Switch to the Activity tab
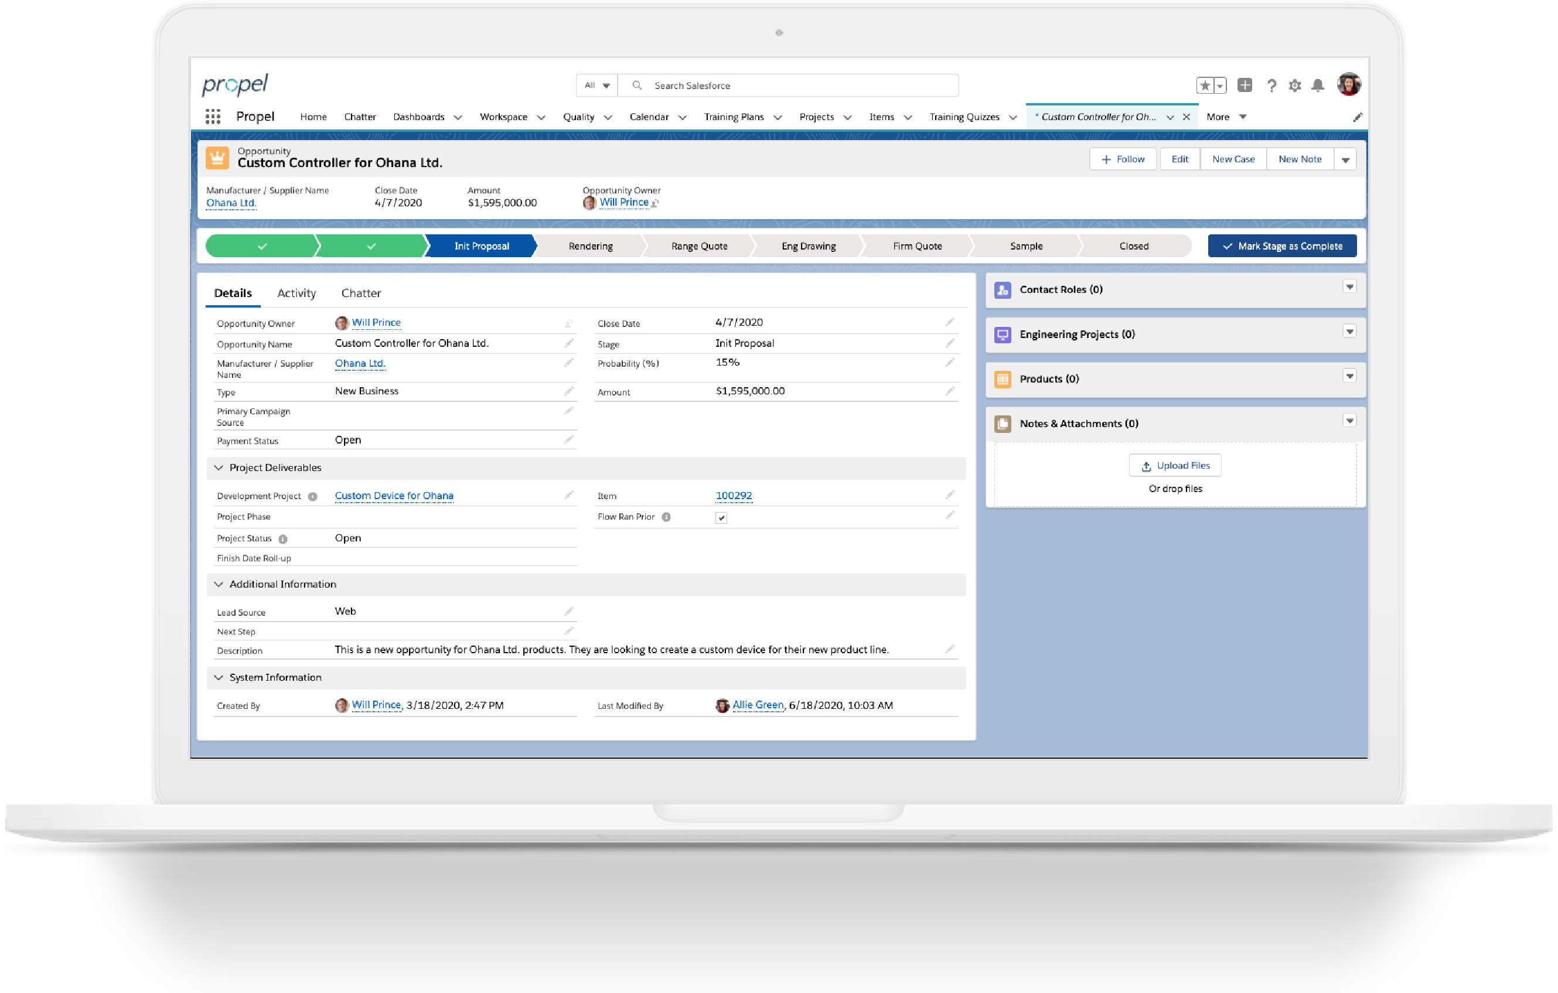 (296, 292)
